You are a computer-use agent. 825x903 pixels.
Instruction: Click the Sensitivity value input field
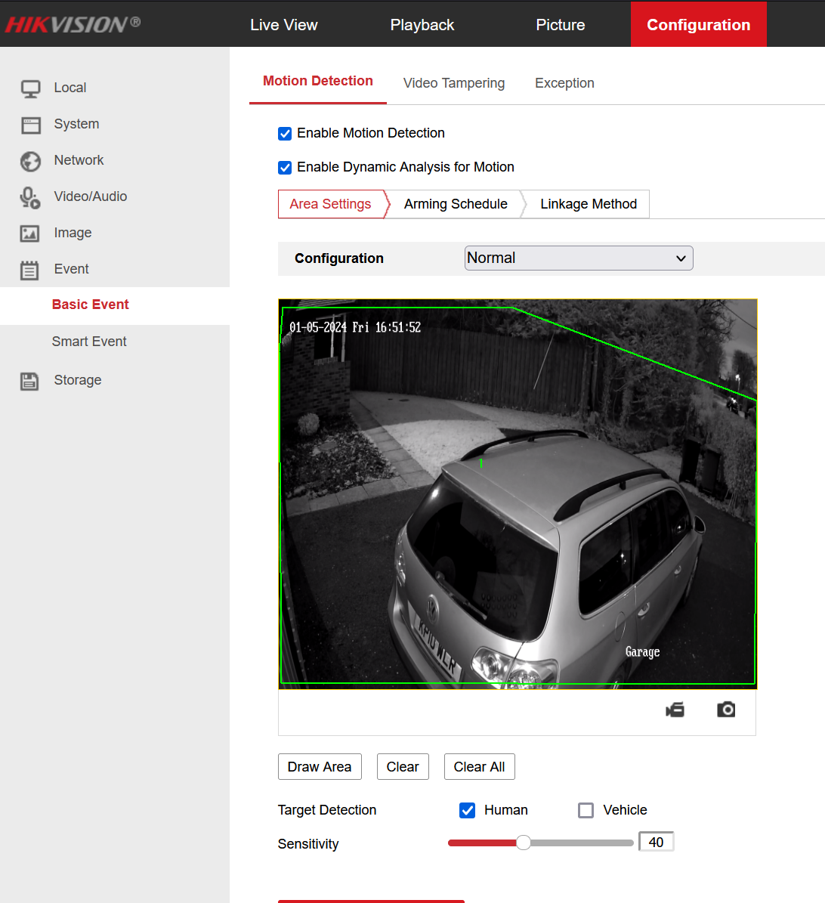(x=655, y=842)
